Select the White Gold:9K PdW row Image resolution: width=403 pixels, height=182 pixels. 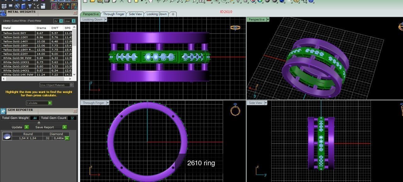point(37,58)
